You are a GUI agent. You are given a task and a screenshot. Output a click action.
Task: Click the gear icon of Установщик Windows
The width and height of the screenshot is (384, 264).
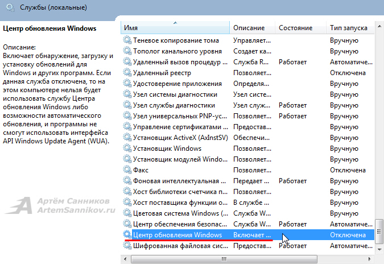(x=127, y=148)
